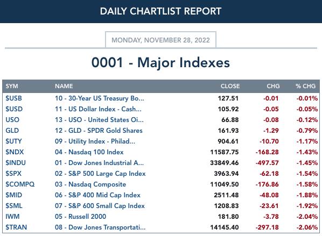
Task: Open the GLD symbol link
Action: [12, 131]
